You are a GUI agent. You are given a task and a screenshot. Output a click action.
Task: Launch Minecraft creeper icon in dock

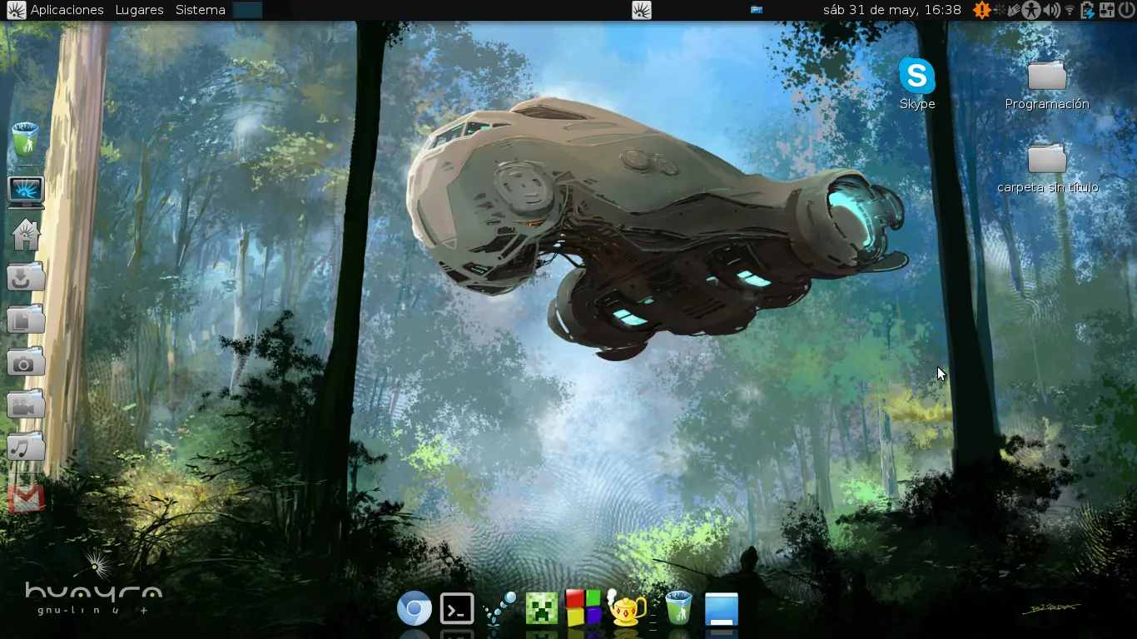[x=542, y=609]
